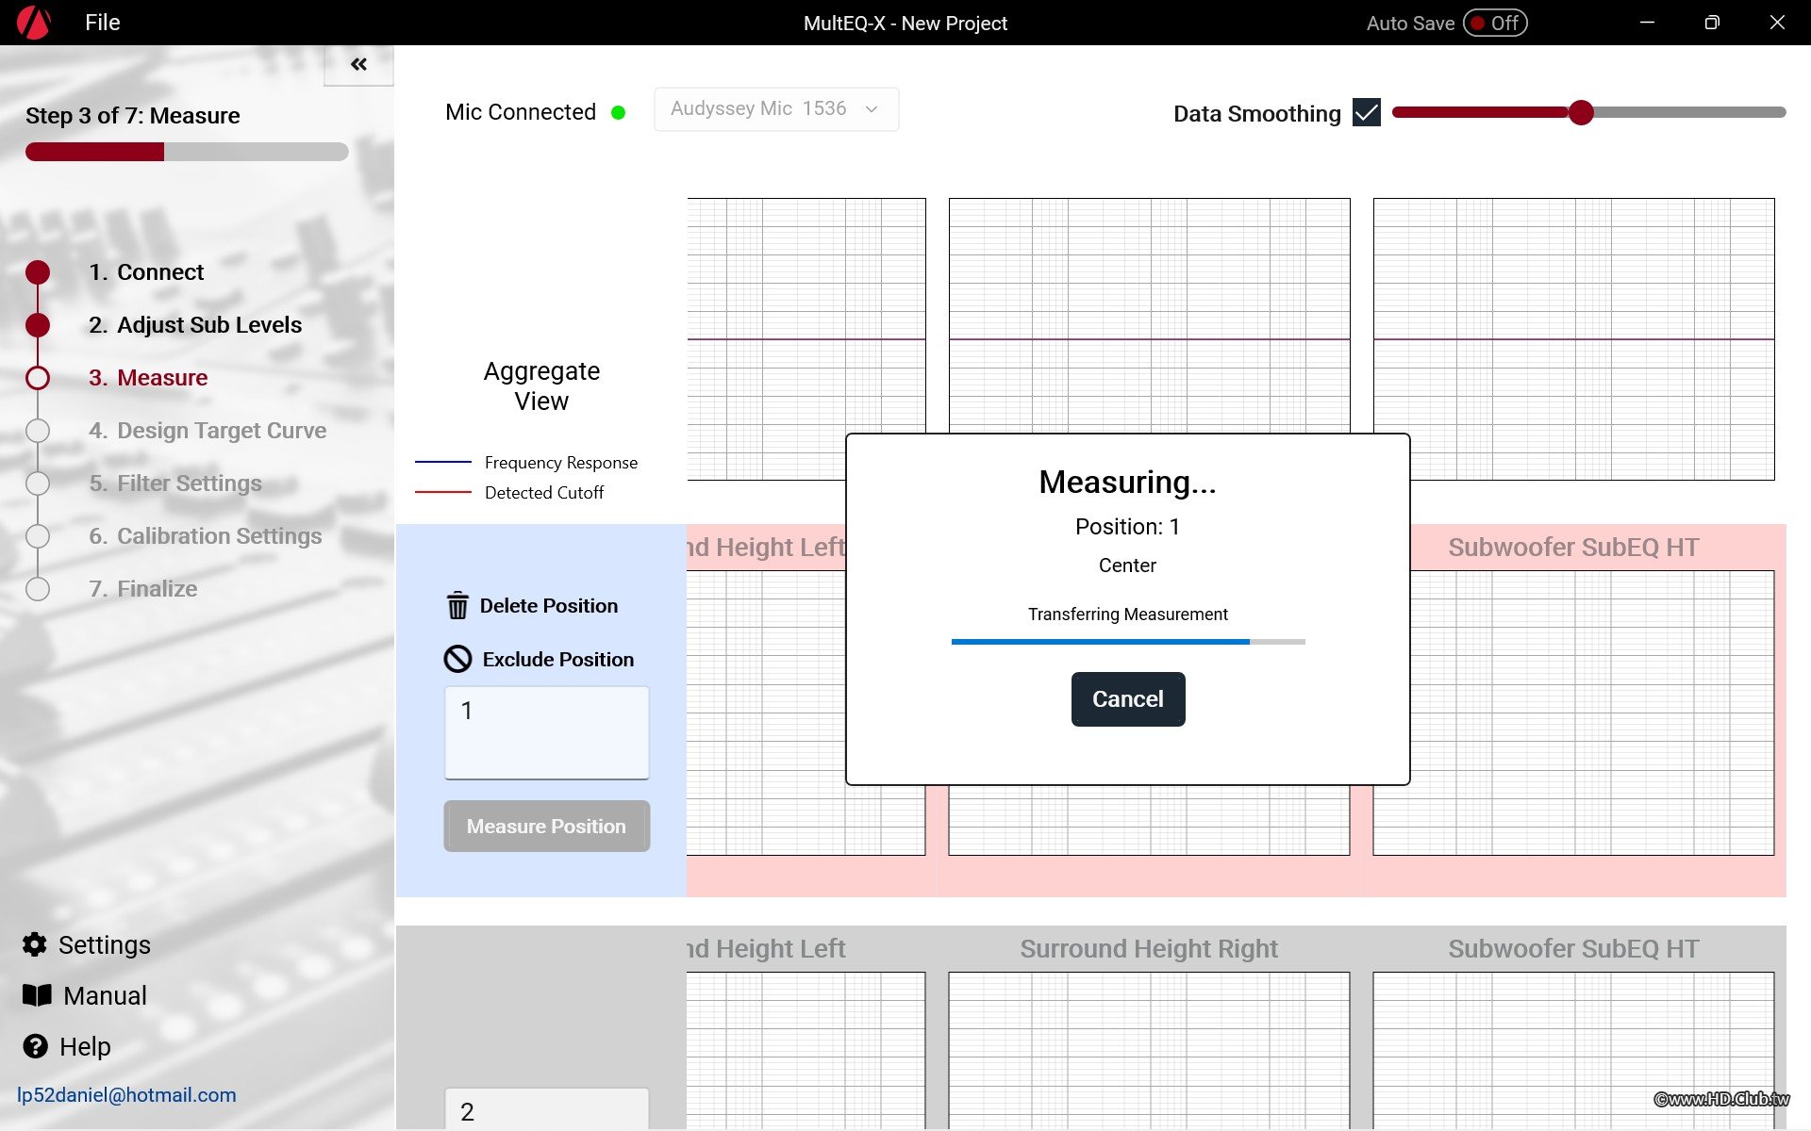Click position 1 name input field
Viewport: 1811px width, 1131px height.
[547, 733]
